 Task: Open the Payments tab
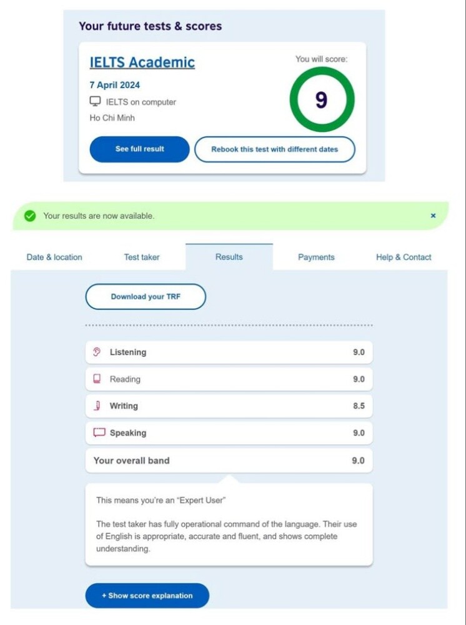click(x=316, y=257)
